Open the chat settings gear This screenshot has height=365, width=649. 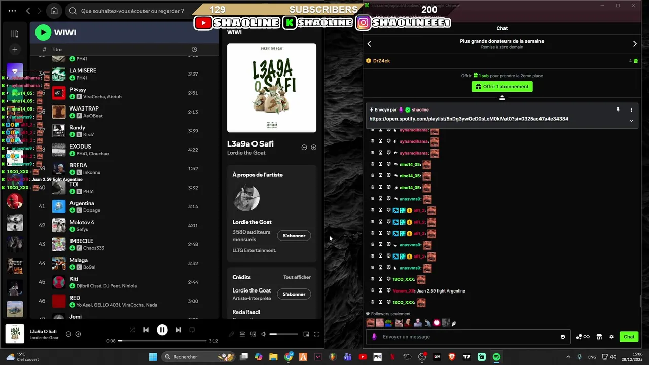click(611, 337)
